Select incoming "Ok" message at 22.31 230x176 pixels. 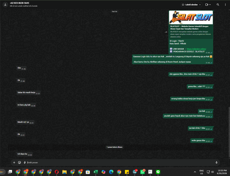coord(21,135)
